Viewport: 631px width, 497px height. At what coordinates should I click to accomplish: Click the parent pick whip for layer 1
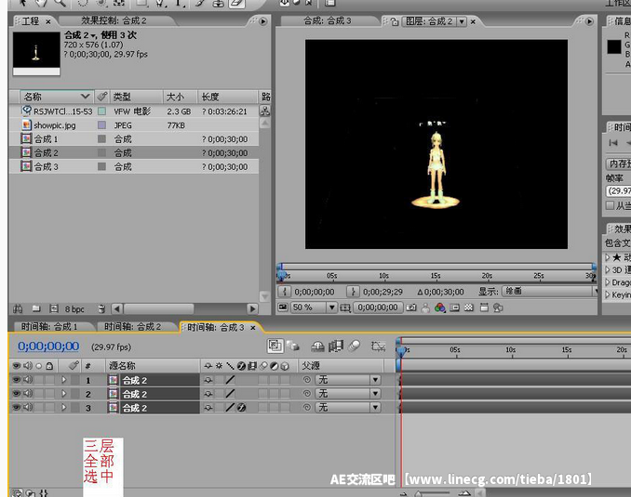[306, 380]
